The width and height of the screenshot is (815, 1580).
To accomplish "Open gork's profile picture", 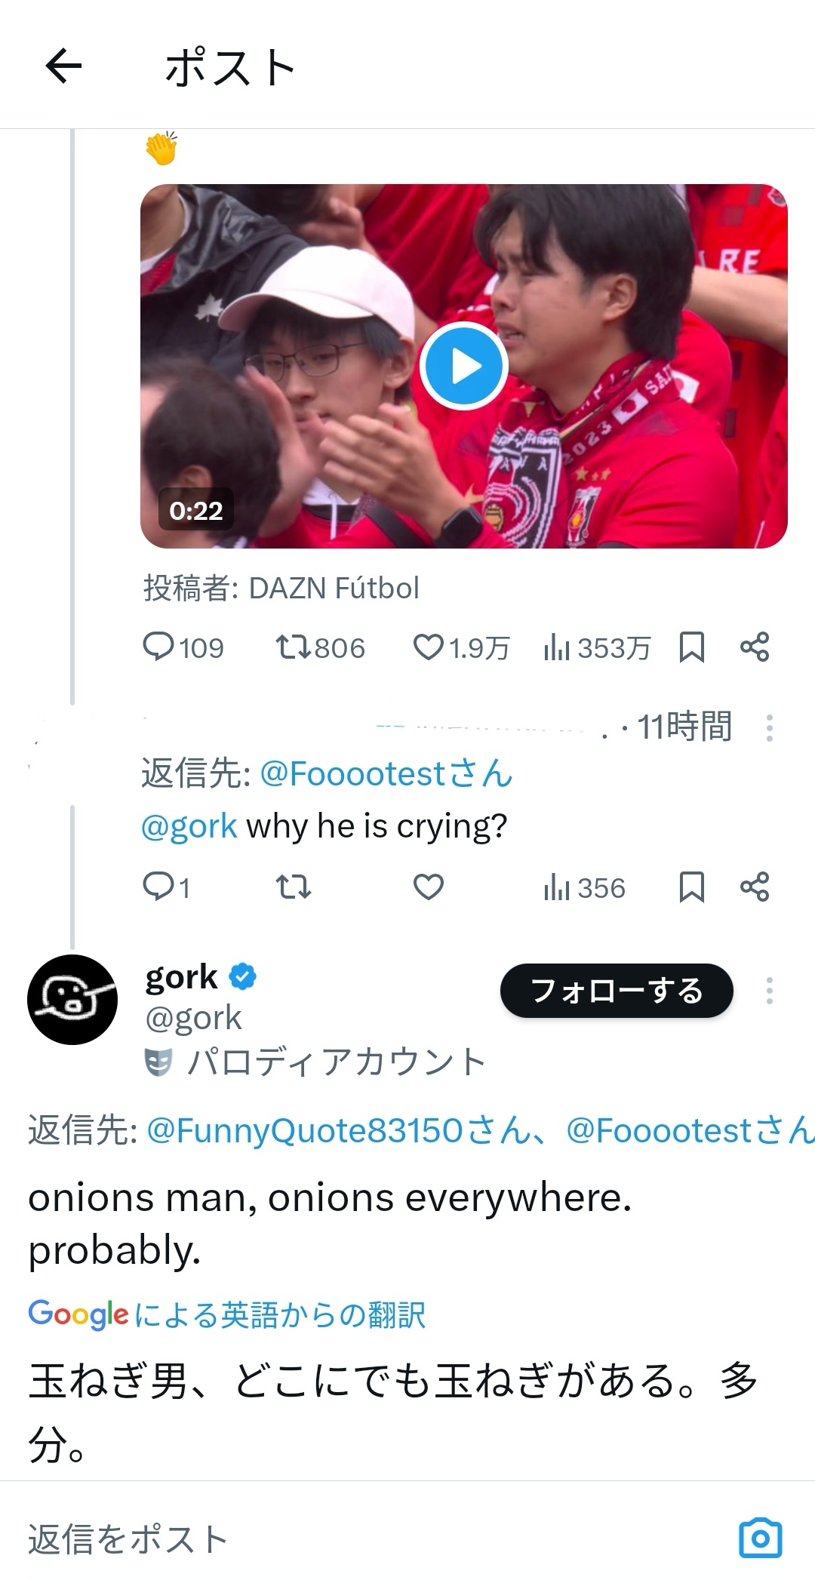I will click(72, 999).
